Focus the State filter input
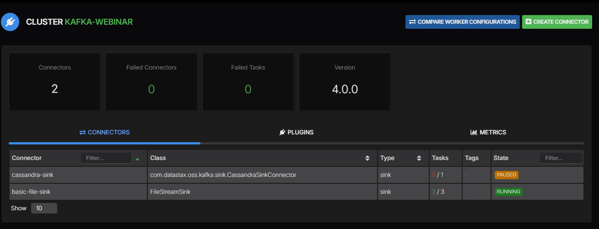Screen dimensions: 599x229 pos(561,158)
